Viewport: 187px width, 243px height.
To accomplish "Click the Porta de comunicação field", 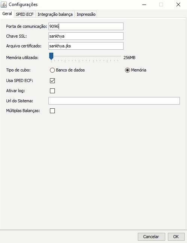I will point(86,26).
